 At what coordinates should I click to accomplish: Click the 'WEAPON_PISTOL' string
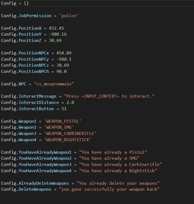pos(63,121)
